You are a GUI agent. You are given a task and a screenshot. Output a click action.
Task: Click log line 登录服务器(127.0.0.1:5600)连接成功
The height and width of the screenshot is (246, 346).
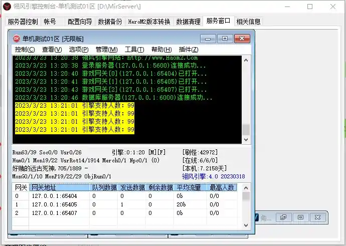tap(110, 66)
